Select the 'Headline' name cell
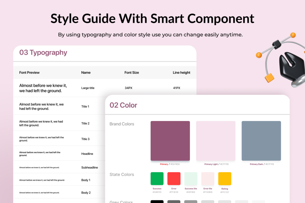Image resolution: width=305 pixels, height=203 pixels. pos(87,154)
